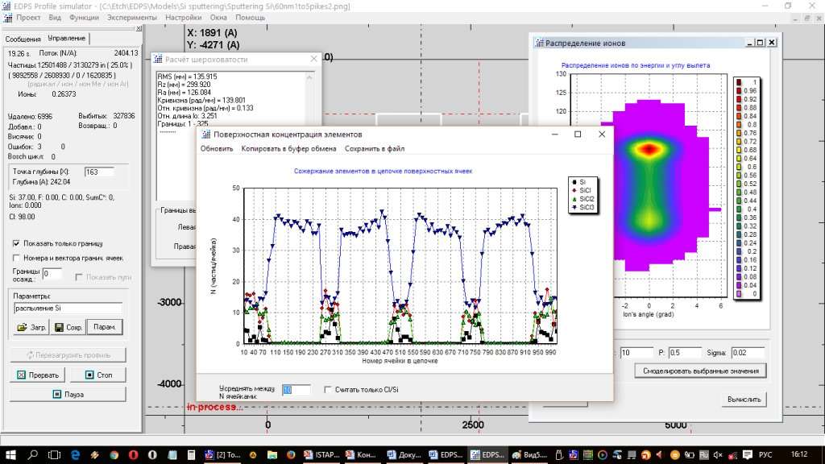825x464 pixels.
Task: Launch Microsoft Edge from the taskbar
Action: click(75, 454)
